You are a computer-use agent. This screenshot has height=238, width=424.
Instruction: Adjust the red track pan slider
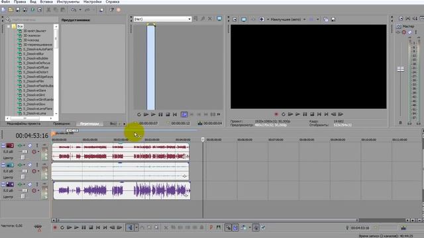tap(23, 157)
